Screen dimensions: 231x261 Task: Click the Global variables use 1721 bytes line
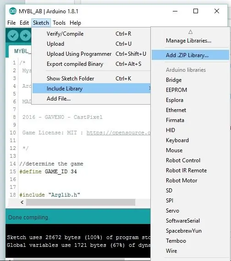(x=78, y=245)
